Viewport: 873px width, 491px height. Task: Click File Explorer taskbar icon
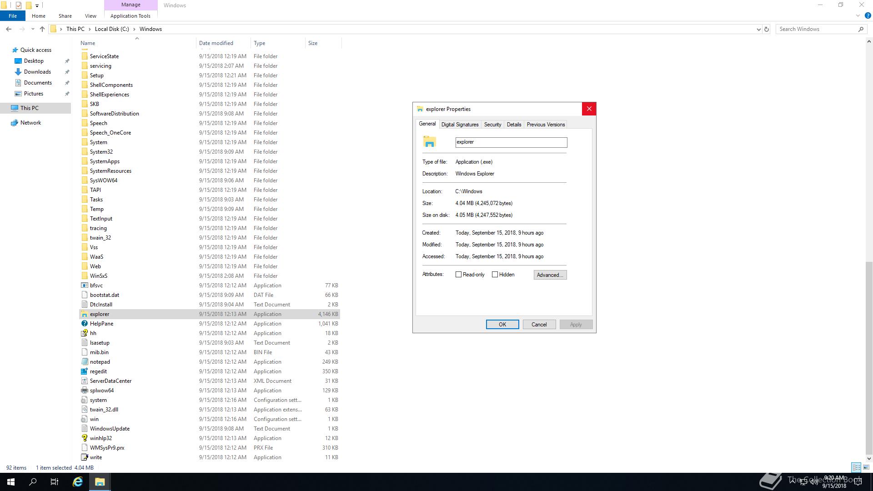[x=100, y=482]
